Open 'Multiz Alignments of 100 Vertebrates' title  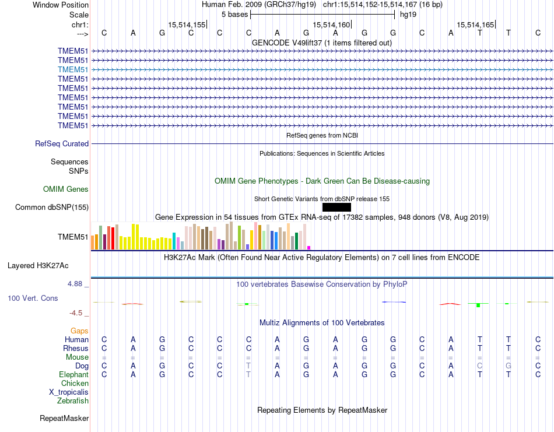[x=322, y=322]
